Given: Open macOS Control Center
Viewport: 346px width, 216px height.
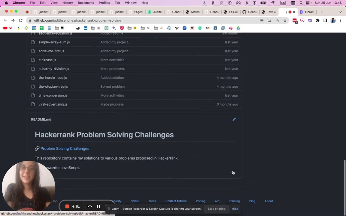Looking at the screenshot, I should tap(308, 3).
